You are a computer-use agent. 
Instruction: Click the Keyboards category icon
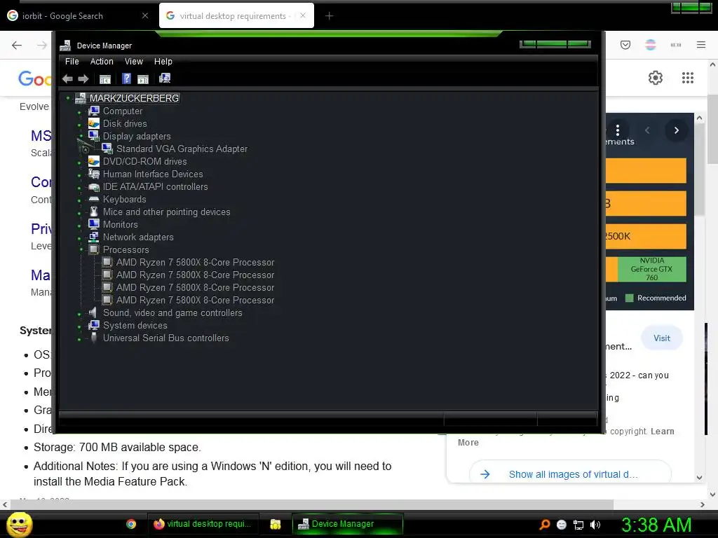[94, 199]
